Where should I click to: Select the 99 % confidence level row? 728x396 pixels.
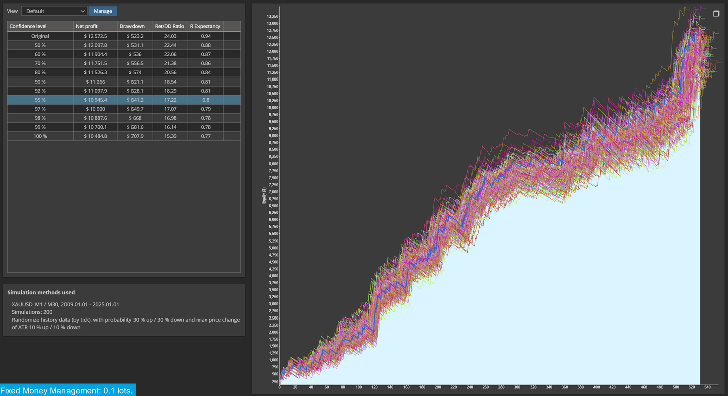124,127
